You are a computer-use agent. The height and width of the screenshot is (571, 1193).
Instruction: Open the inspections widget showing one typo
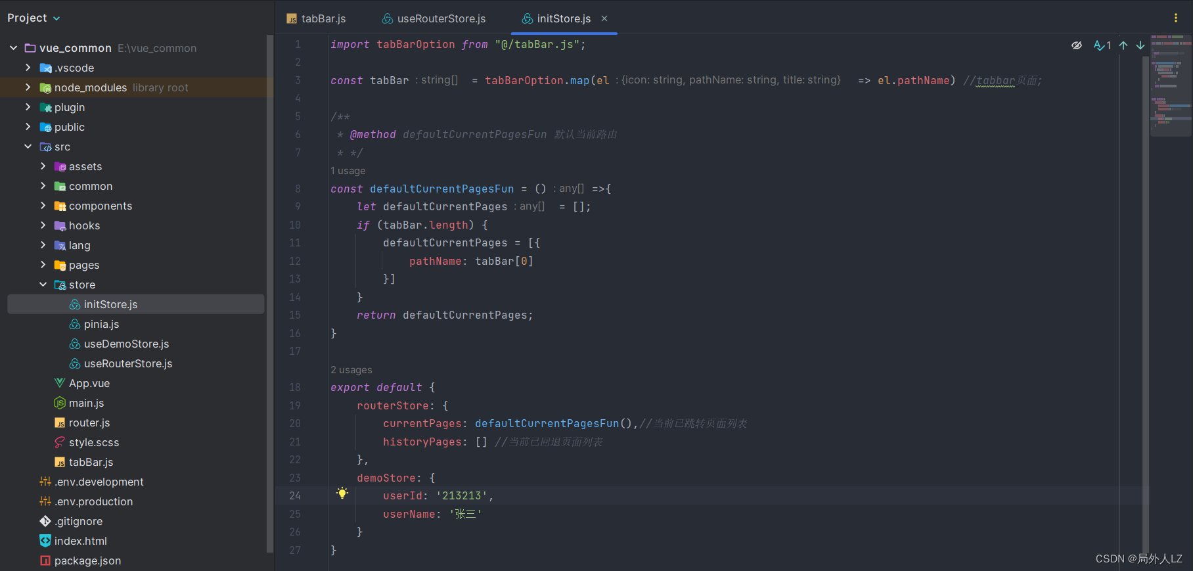tap(1102, 45)
